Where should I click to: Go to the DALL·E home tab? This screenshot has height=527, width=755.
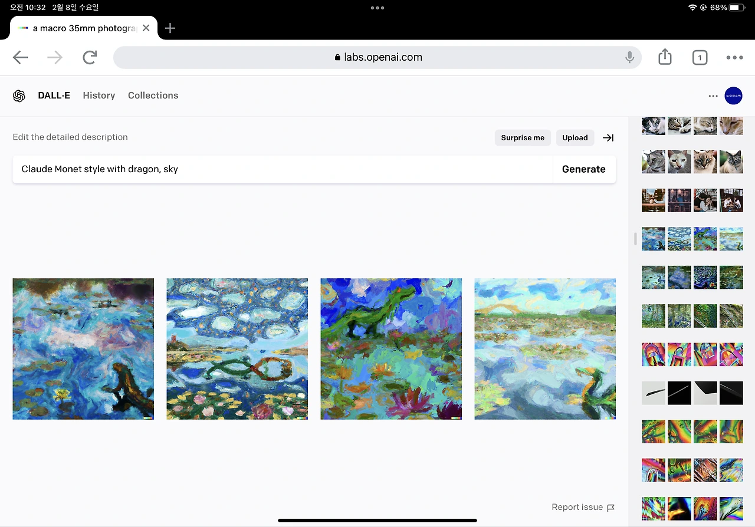[x=54, y=95]
